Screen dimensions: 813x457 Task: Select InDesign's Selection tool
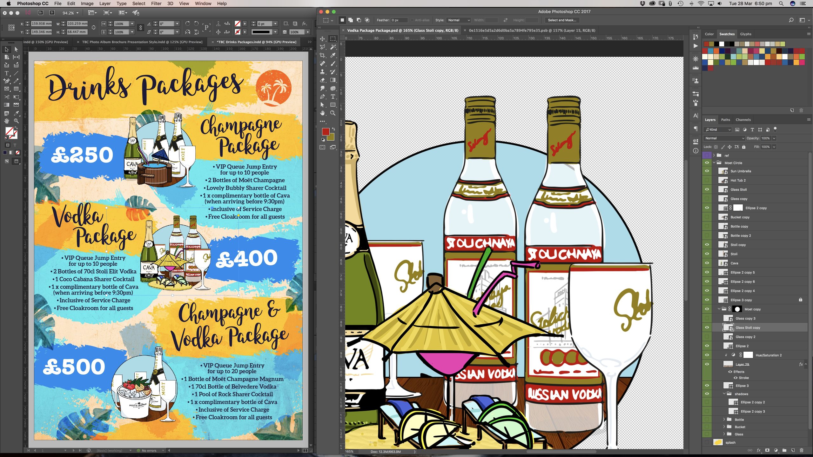click(x=6, y=50)
